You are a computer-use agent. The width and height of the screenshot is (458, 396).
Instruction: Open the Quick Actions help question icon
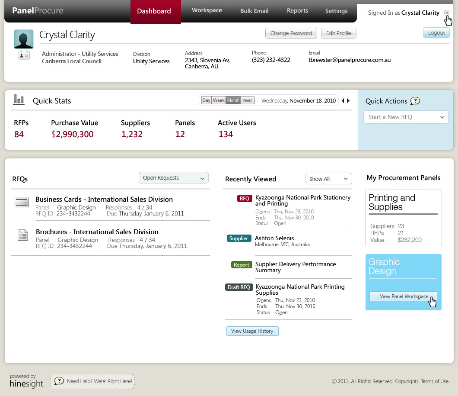click(415, 101)
